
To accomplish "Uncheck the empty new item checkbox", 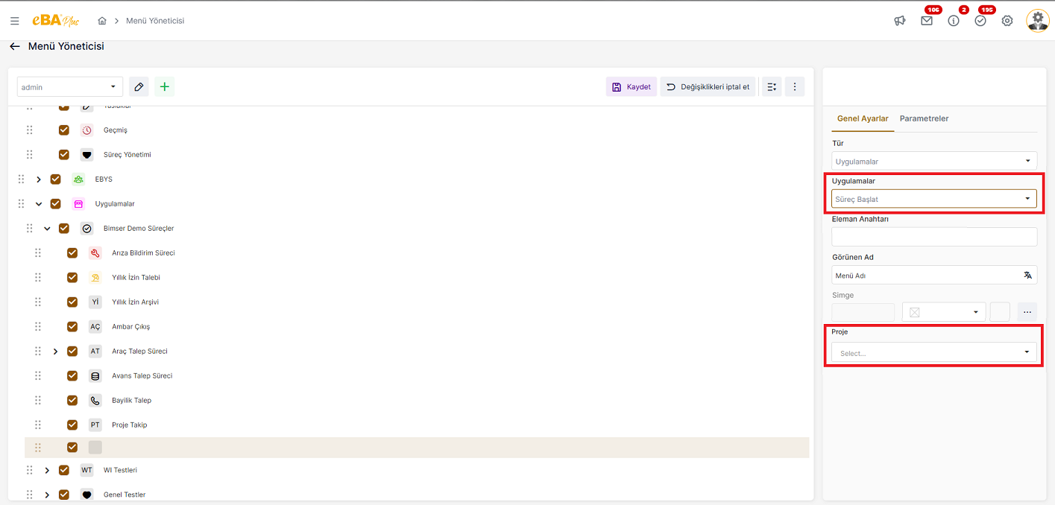I will (72, 448).
